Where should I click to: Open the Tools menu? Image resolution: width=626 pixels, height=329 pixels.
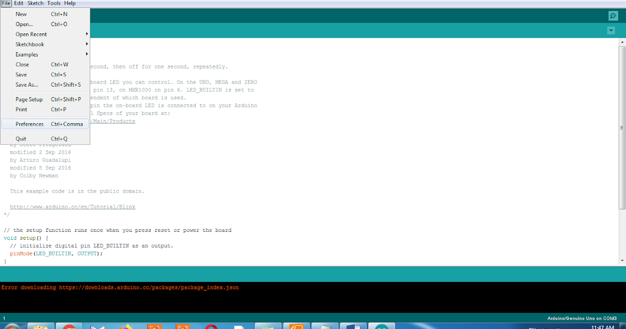point(54,3)
